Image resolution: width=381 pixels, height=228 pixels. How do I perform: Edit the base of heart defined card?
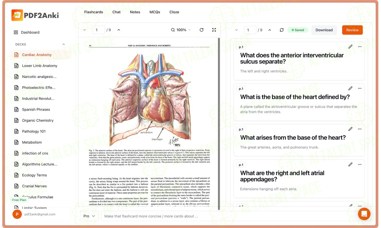click(x=351, y=88)
